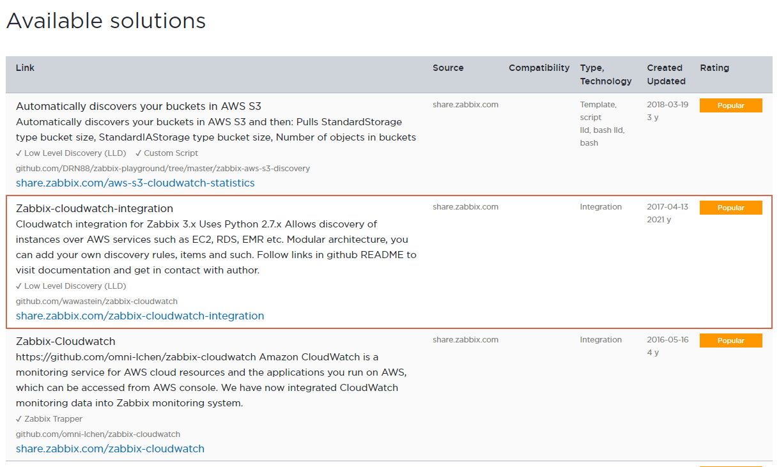Click the Compatibility column header
Viewport: 779px width, 467px height.
[539, 68]
